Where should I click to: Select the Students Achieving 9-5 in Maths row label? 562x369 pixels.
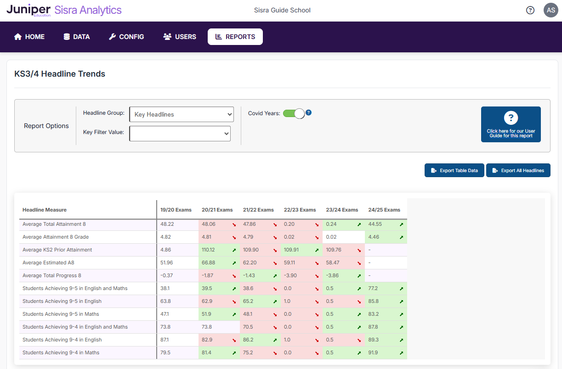coord(62,314)
